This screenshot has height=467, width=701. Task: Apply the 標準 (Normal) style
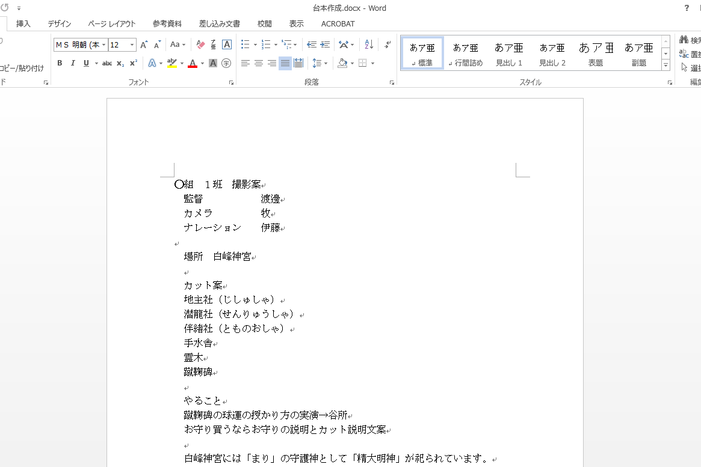click(x=422, y=53)
